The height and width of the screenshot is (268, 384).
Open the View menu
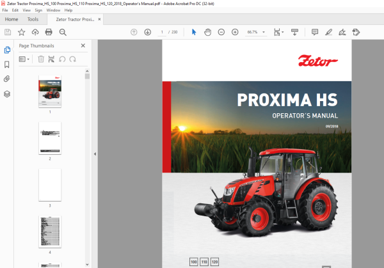point(26,10)
